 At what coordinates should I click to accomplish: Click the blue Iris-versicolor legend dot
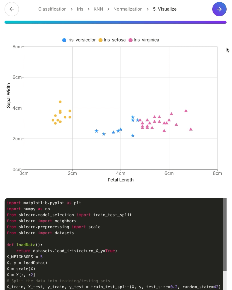64,40
